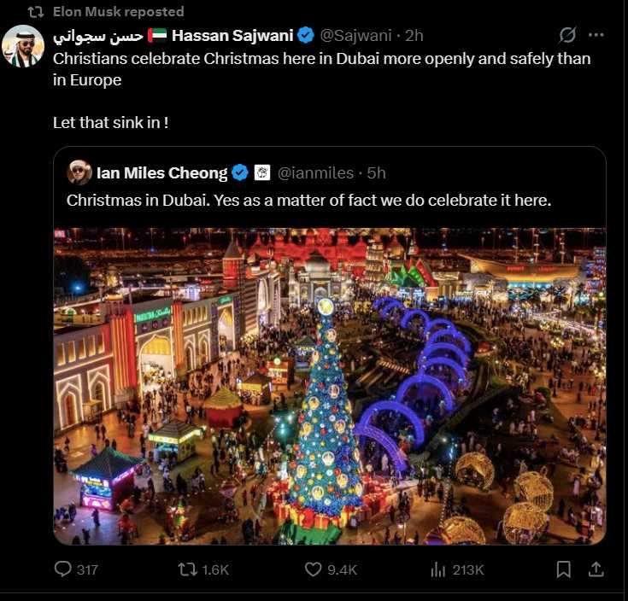Viewport: 628px width, 601px height.
Task: Click the @Sajwani handle
Action: [355, 36]
